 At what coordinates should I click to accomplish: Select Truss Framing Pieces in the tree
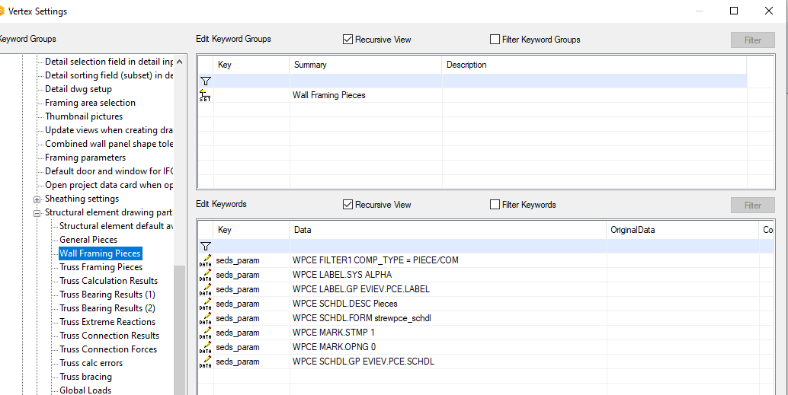coord(101,267)
